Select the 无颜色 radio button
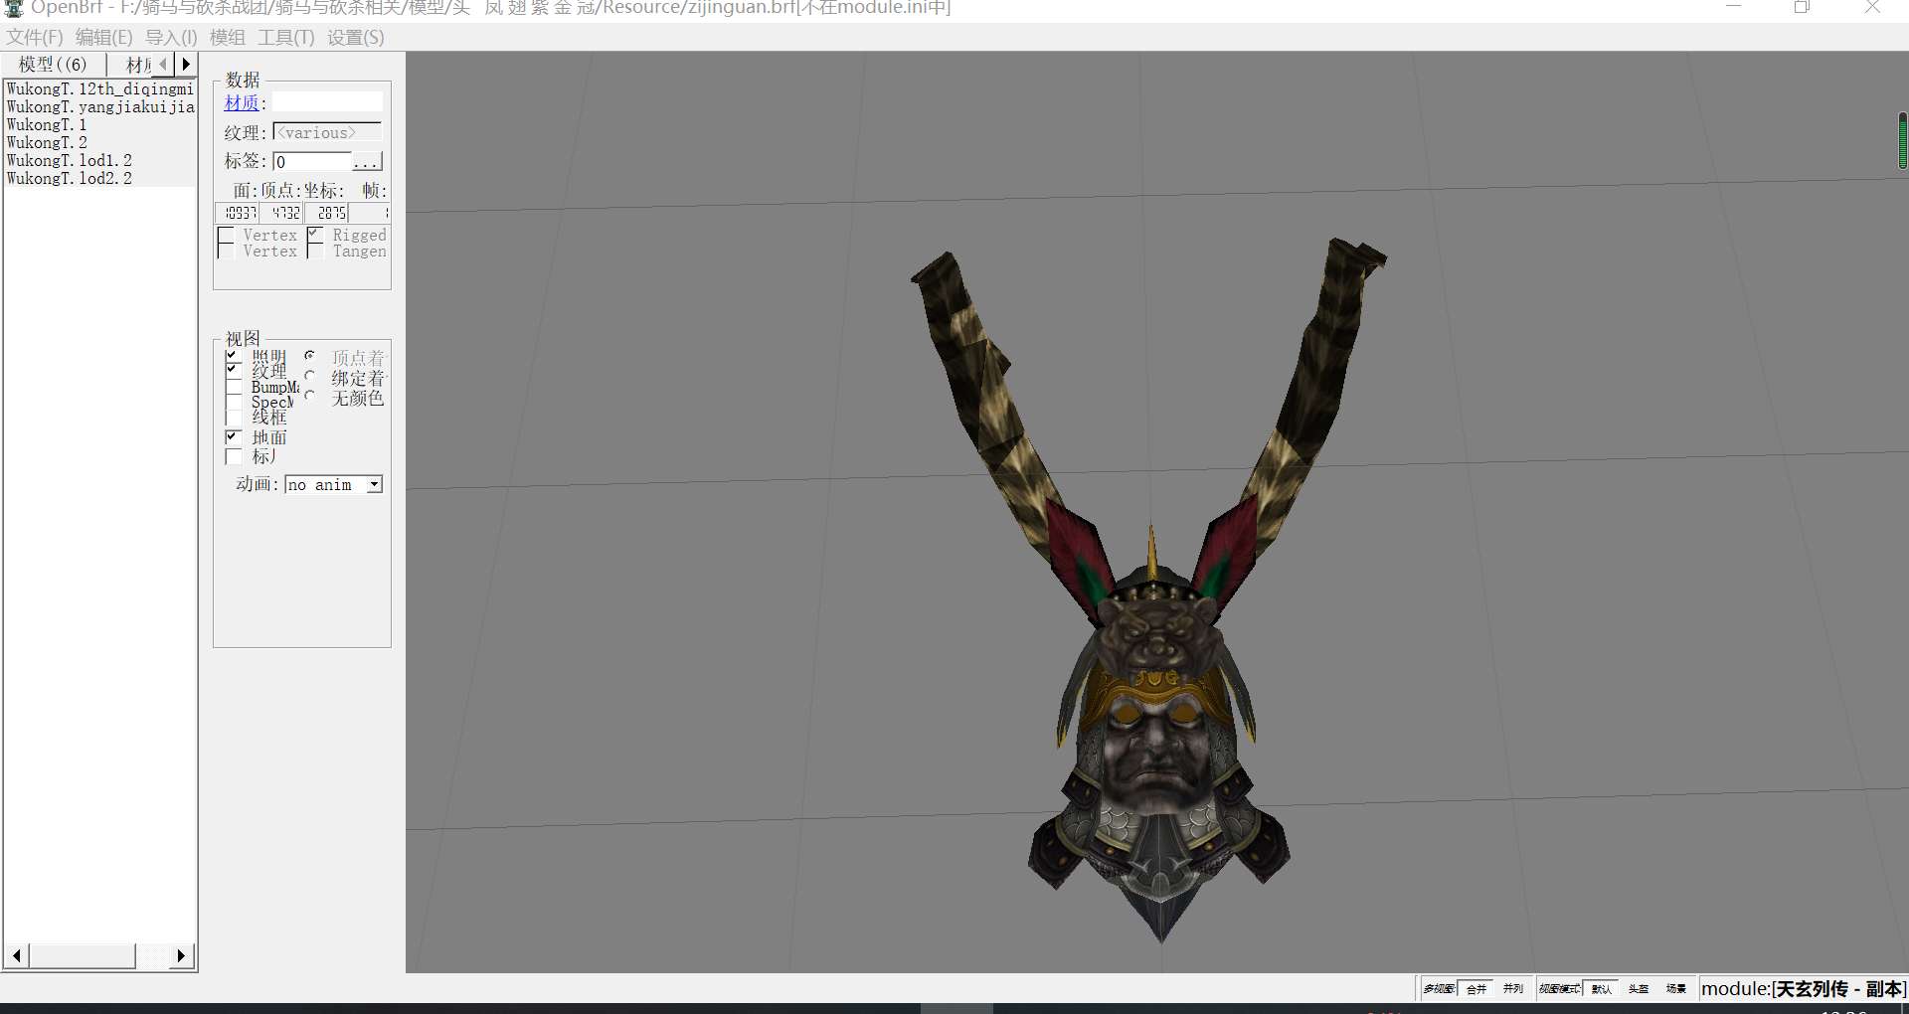 pos(310,396)
